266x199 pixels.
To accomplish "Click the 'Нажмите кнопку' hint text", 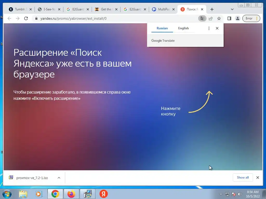I will tap(171, 111).
